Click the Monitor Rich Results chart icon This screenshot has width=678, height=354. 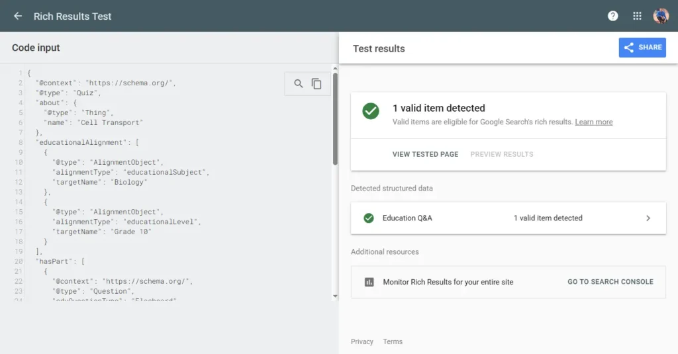click(x=369, y=283)
